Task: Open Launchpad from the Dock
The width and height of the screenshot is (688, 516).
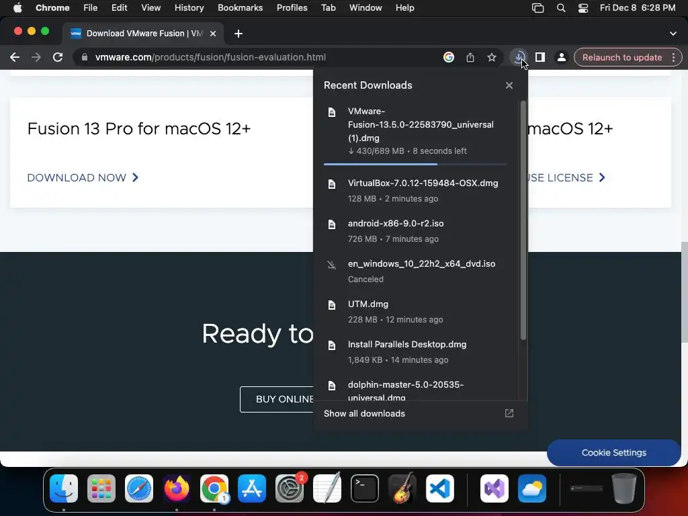Action: point(101,488)
